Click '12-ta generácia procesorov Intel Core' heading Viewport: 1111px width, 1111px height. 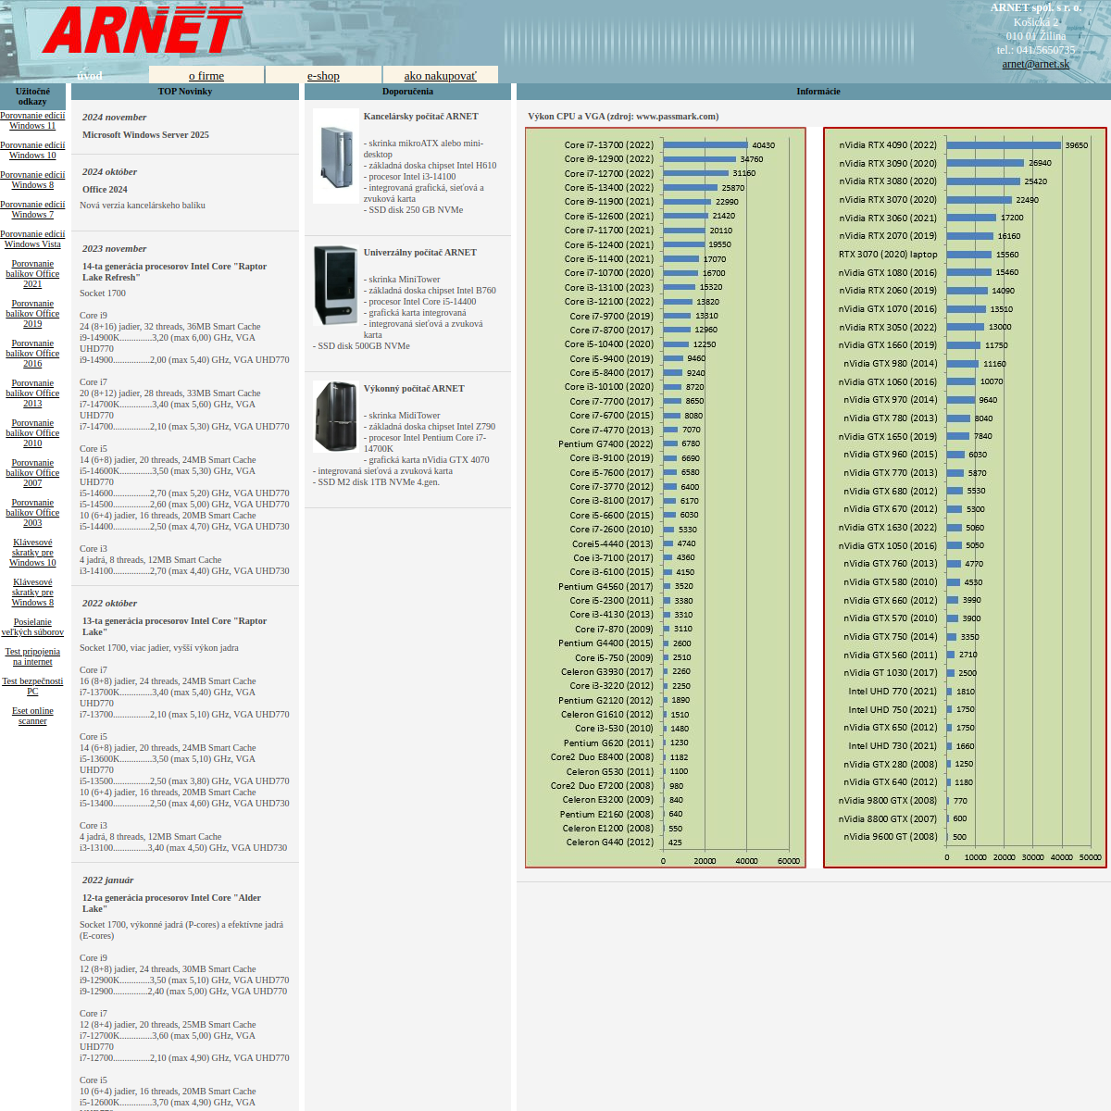point(171,904)
